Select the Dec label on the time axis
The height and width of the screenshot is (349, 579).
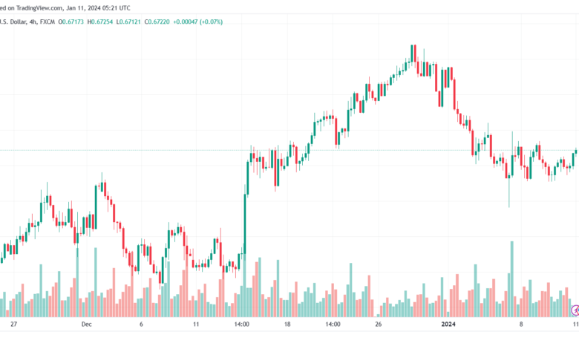pos(87,324)
